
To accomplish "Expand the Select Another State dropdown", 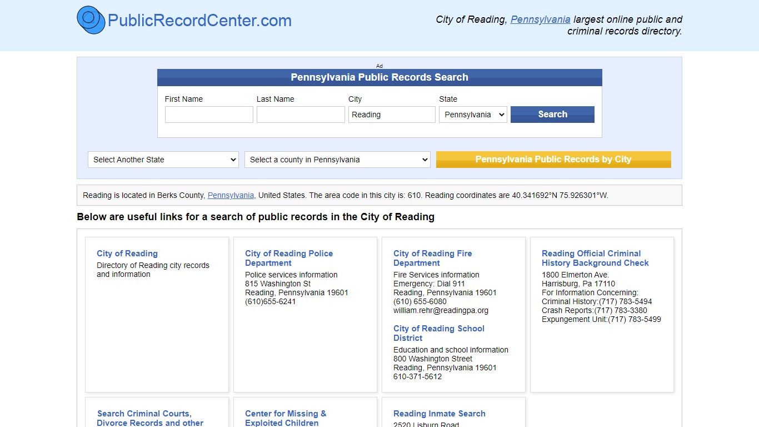I will point(163,160).
